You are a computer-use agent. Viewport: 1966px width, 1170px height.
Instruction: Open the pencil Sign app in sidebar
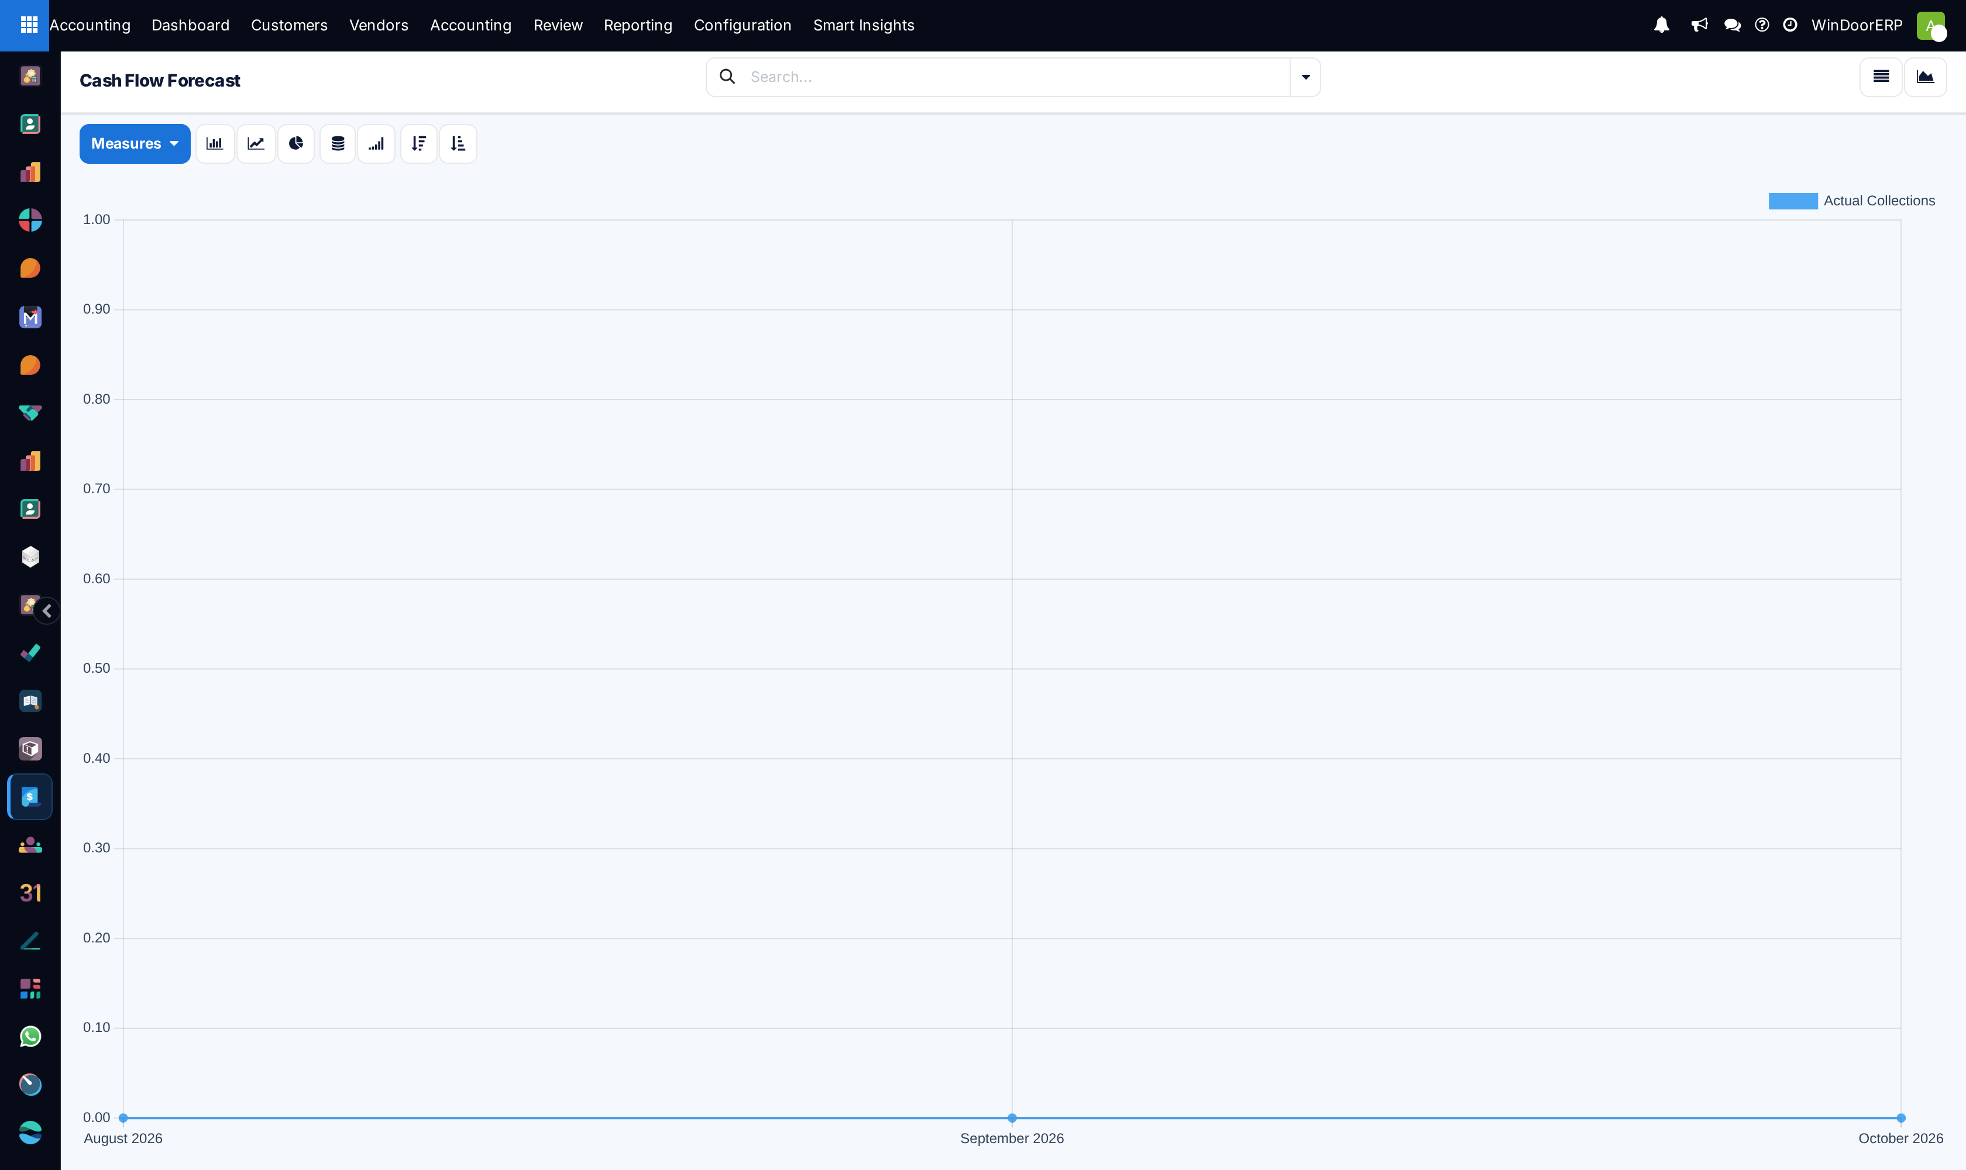30,941
